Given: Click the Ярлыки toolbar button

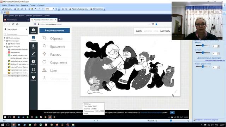Looking at the screenshot, I should point(7,9).
